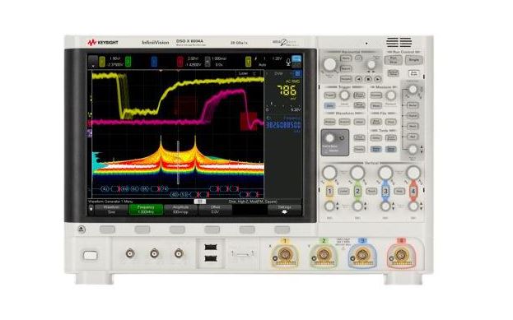Push the round Back key below the screen
This screenshot has width=513, height=320.
pyautogui.click(x=82, y=230)
